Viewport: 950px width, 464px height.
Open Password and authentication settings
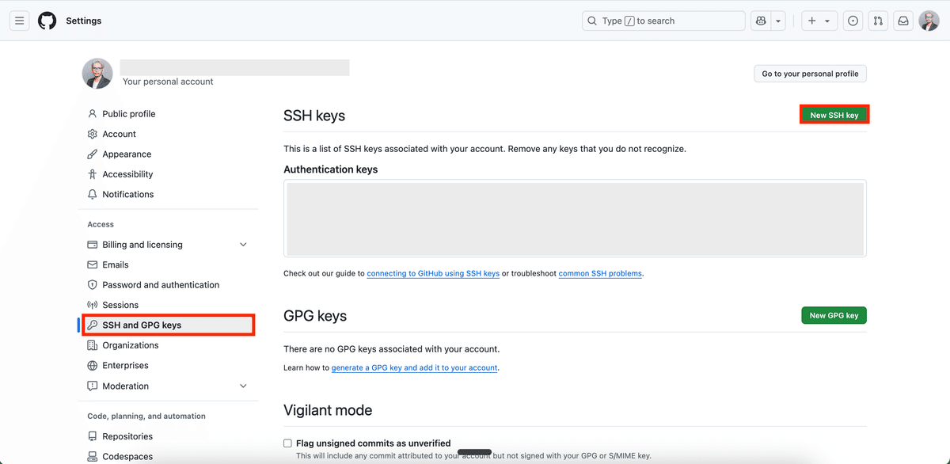[x=161, y=285]
